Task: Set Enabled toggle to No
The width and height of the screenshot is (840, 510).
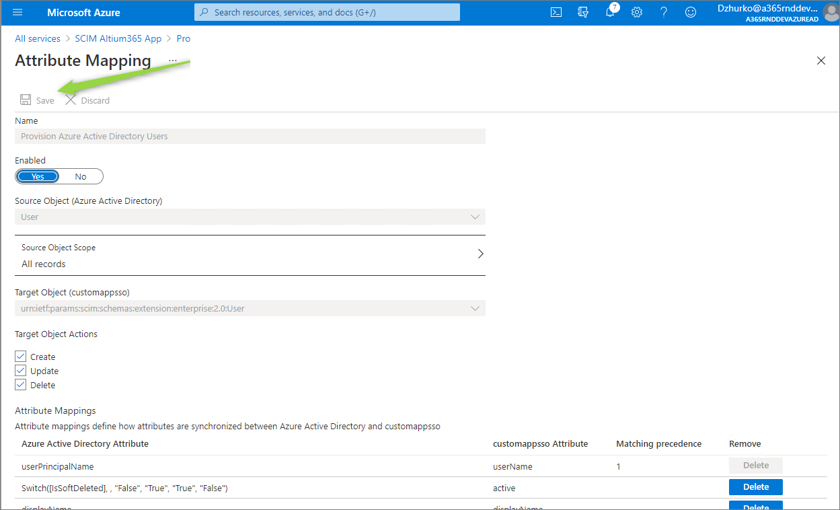Action: coord(81,176)
